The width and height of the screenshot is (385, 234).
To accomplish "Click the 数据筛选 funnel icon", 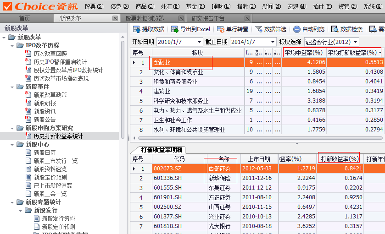I will tap(259, 29).
